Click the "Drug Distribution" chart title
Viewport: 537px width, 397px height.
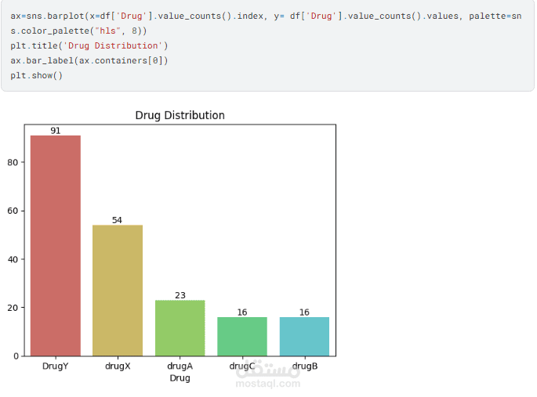(x=180, y=115)
